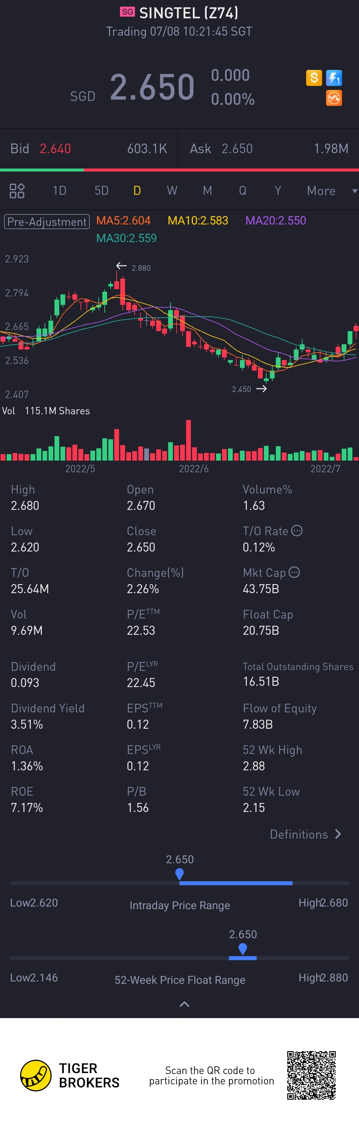The image size is (359, 1133).
Task: Tap the Tiger Brokers logo
Action: click(x=70, y=1075)
